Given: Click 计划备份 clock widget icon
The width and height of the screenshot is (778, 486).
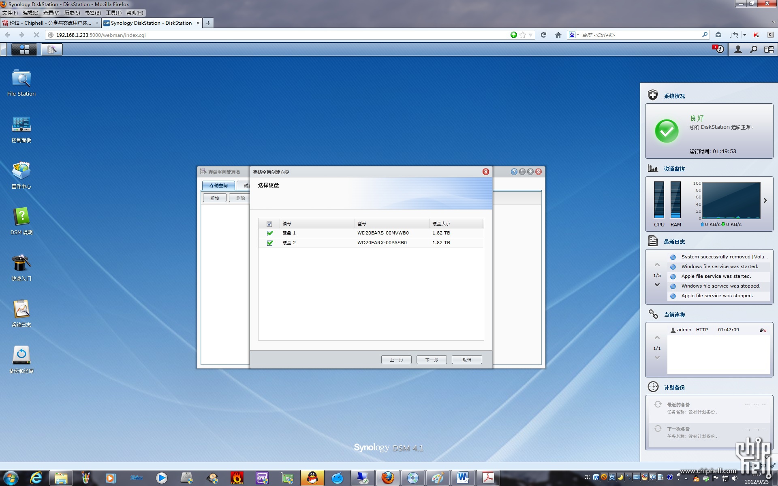Looking at the screenshot, I should point(653,387).
